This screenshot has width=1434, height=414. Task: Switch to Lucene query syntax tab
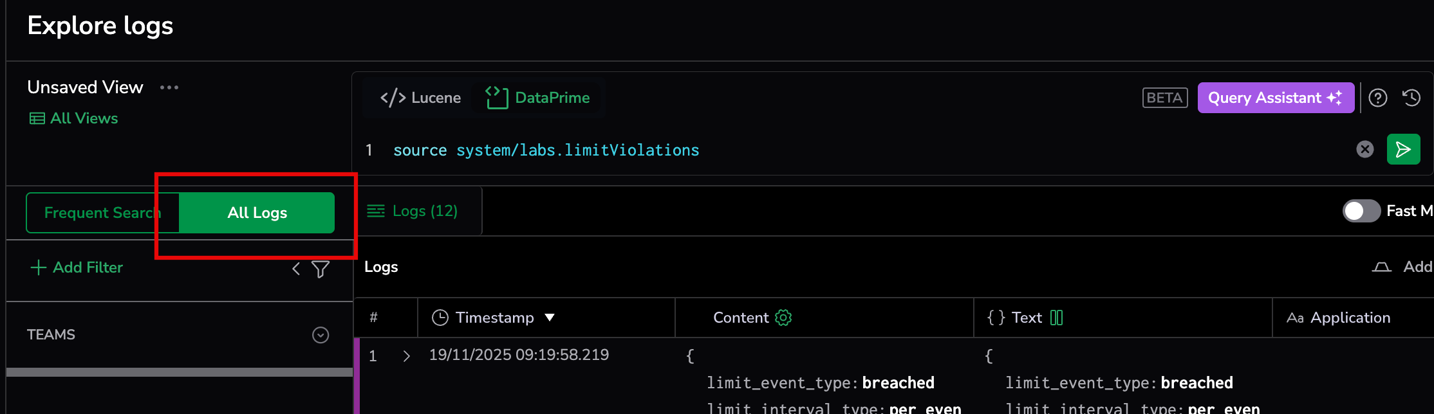[x=421, y=98]
